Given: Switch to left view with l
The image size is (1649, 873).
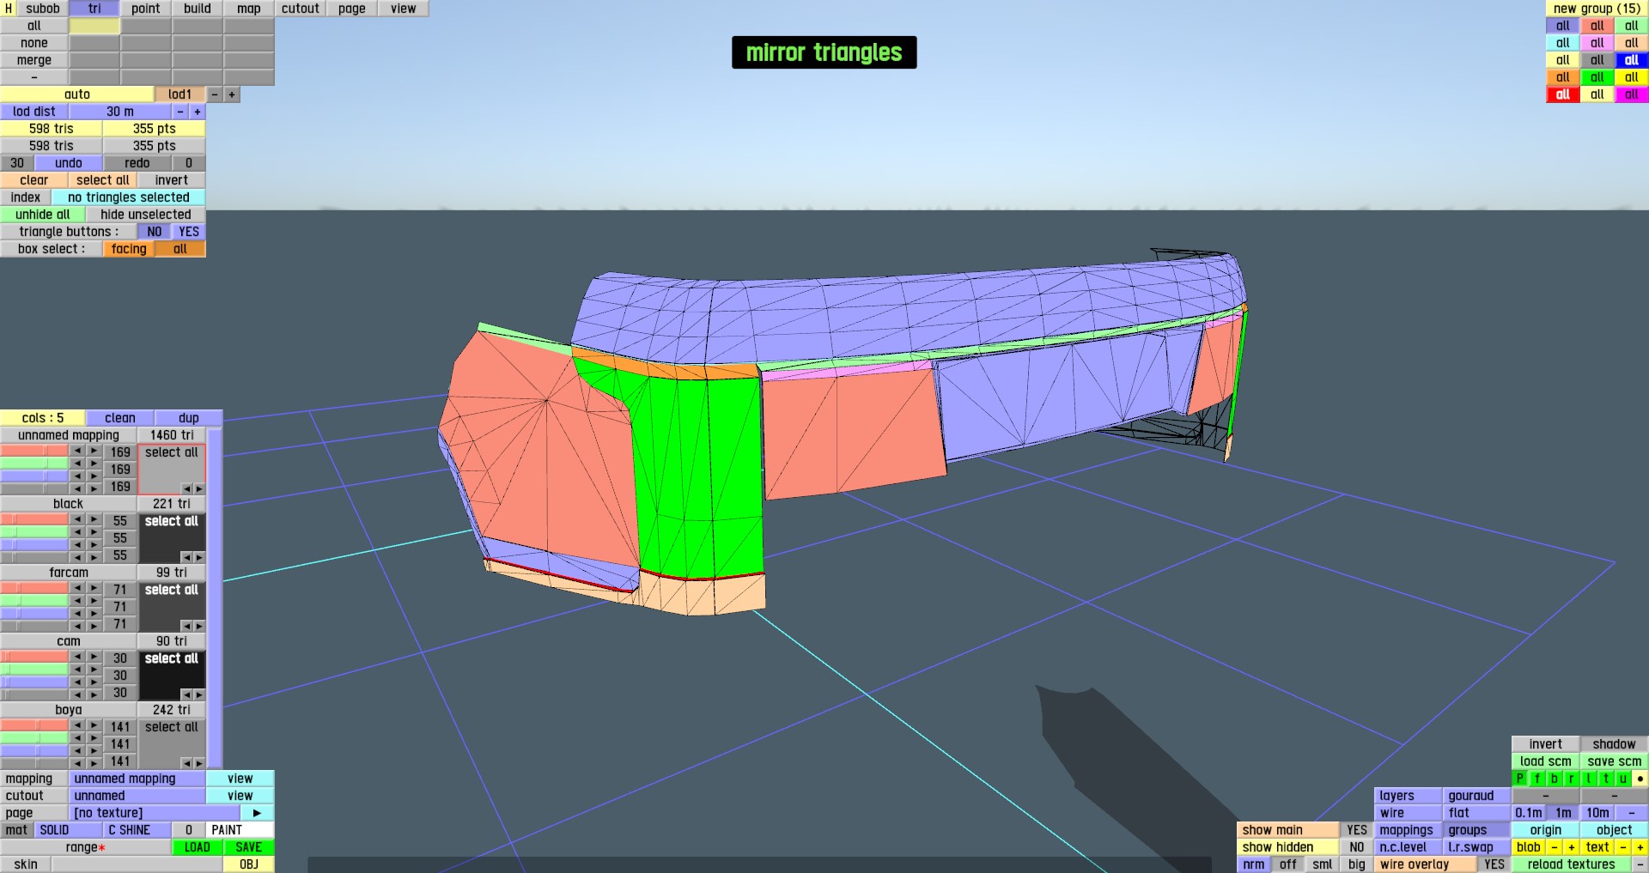Looking at the screenshot, I should [x=1589, y=779].
